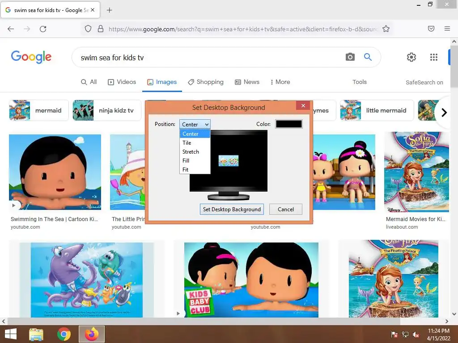Select the Images tab
This screenshot has width=458, height=343.
pos(162,82)
